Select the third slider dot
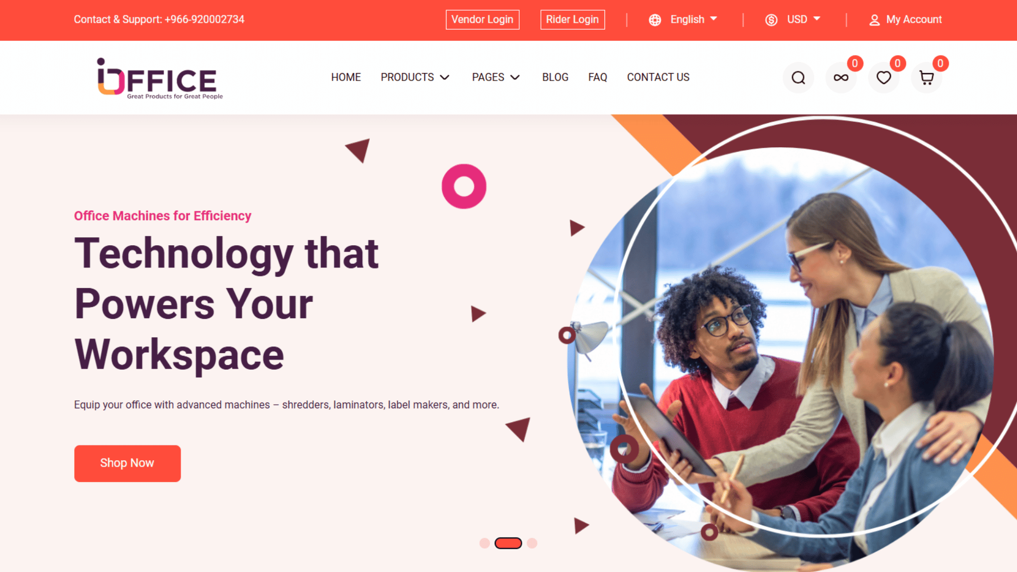The height and width of the screenshot is (572, 1017). [532, 543]
